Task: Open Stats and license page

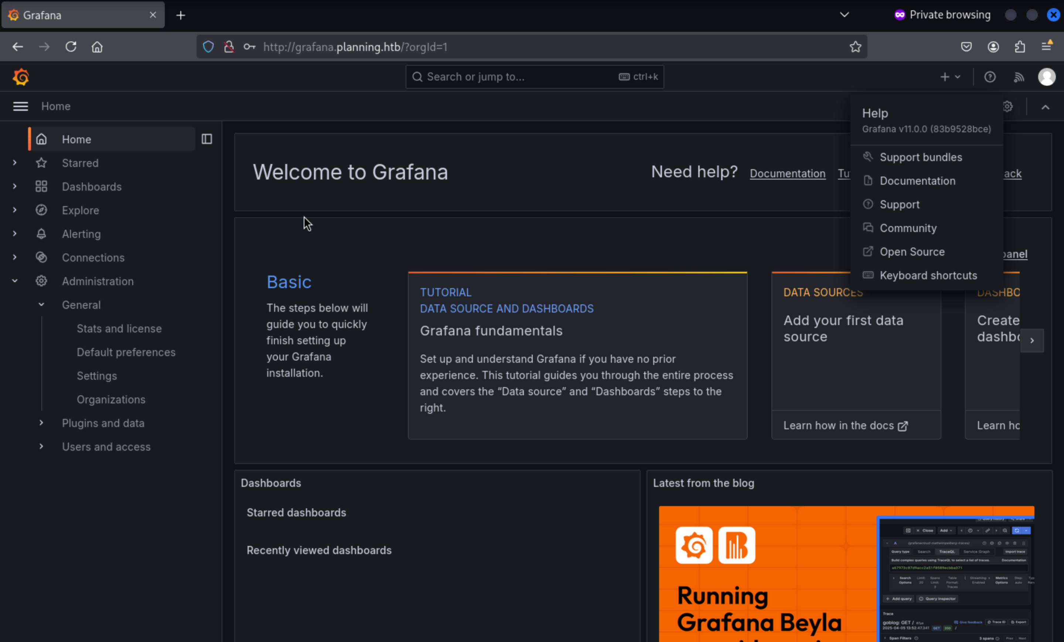Action: pos(119,328)
